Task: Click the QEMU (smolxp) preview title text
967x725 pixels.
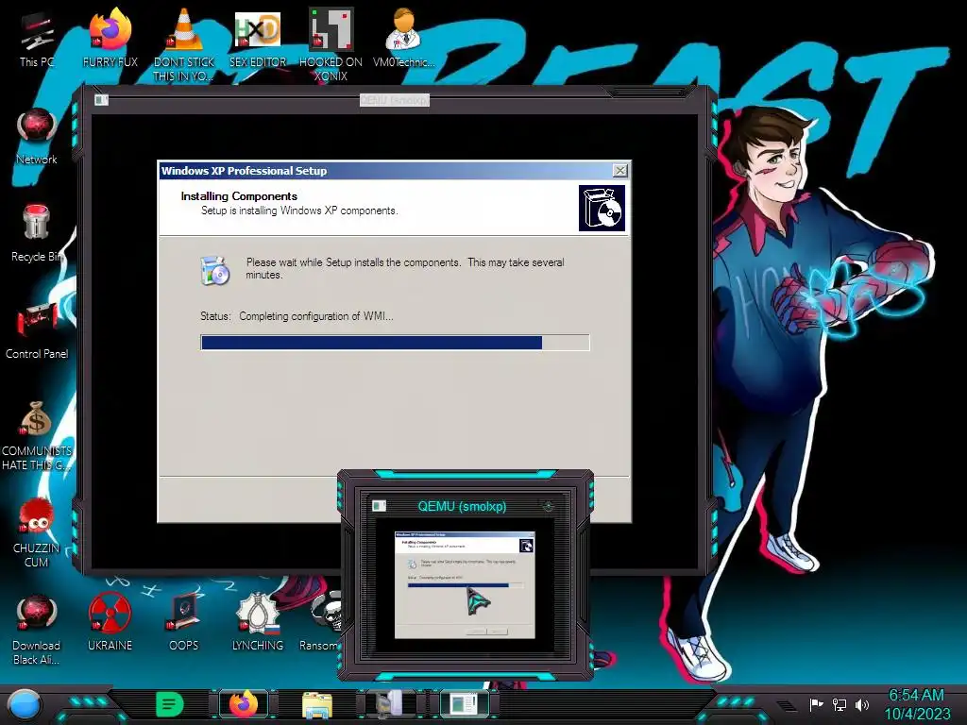Action: (462, 506)
